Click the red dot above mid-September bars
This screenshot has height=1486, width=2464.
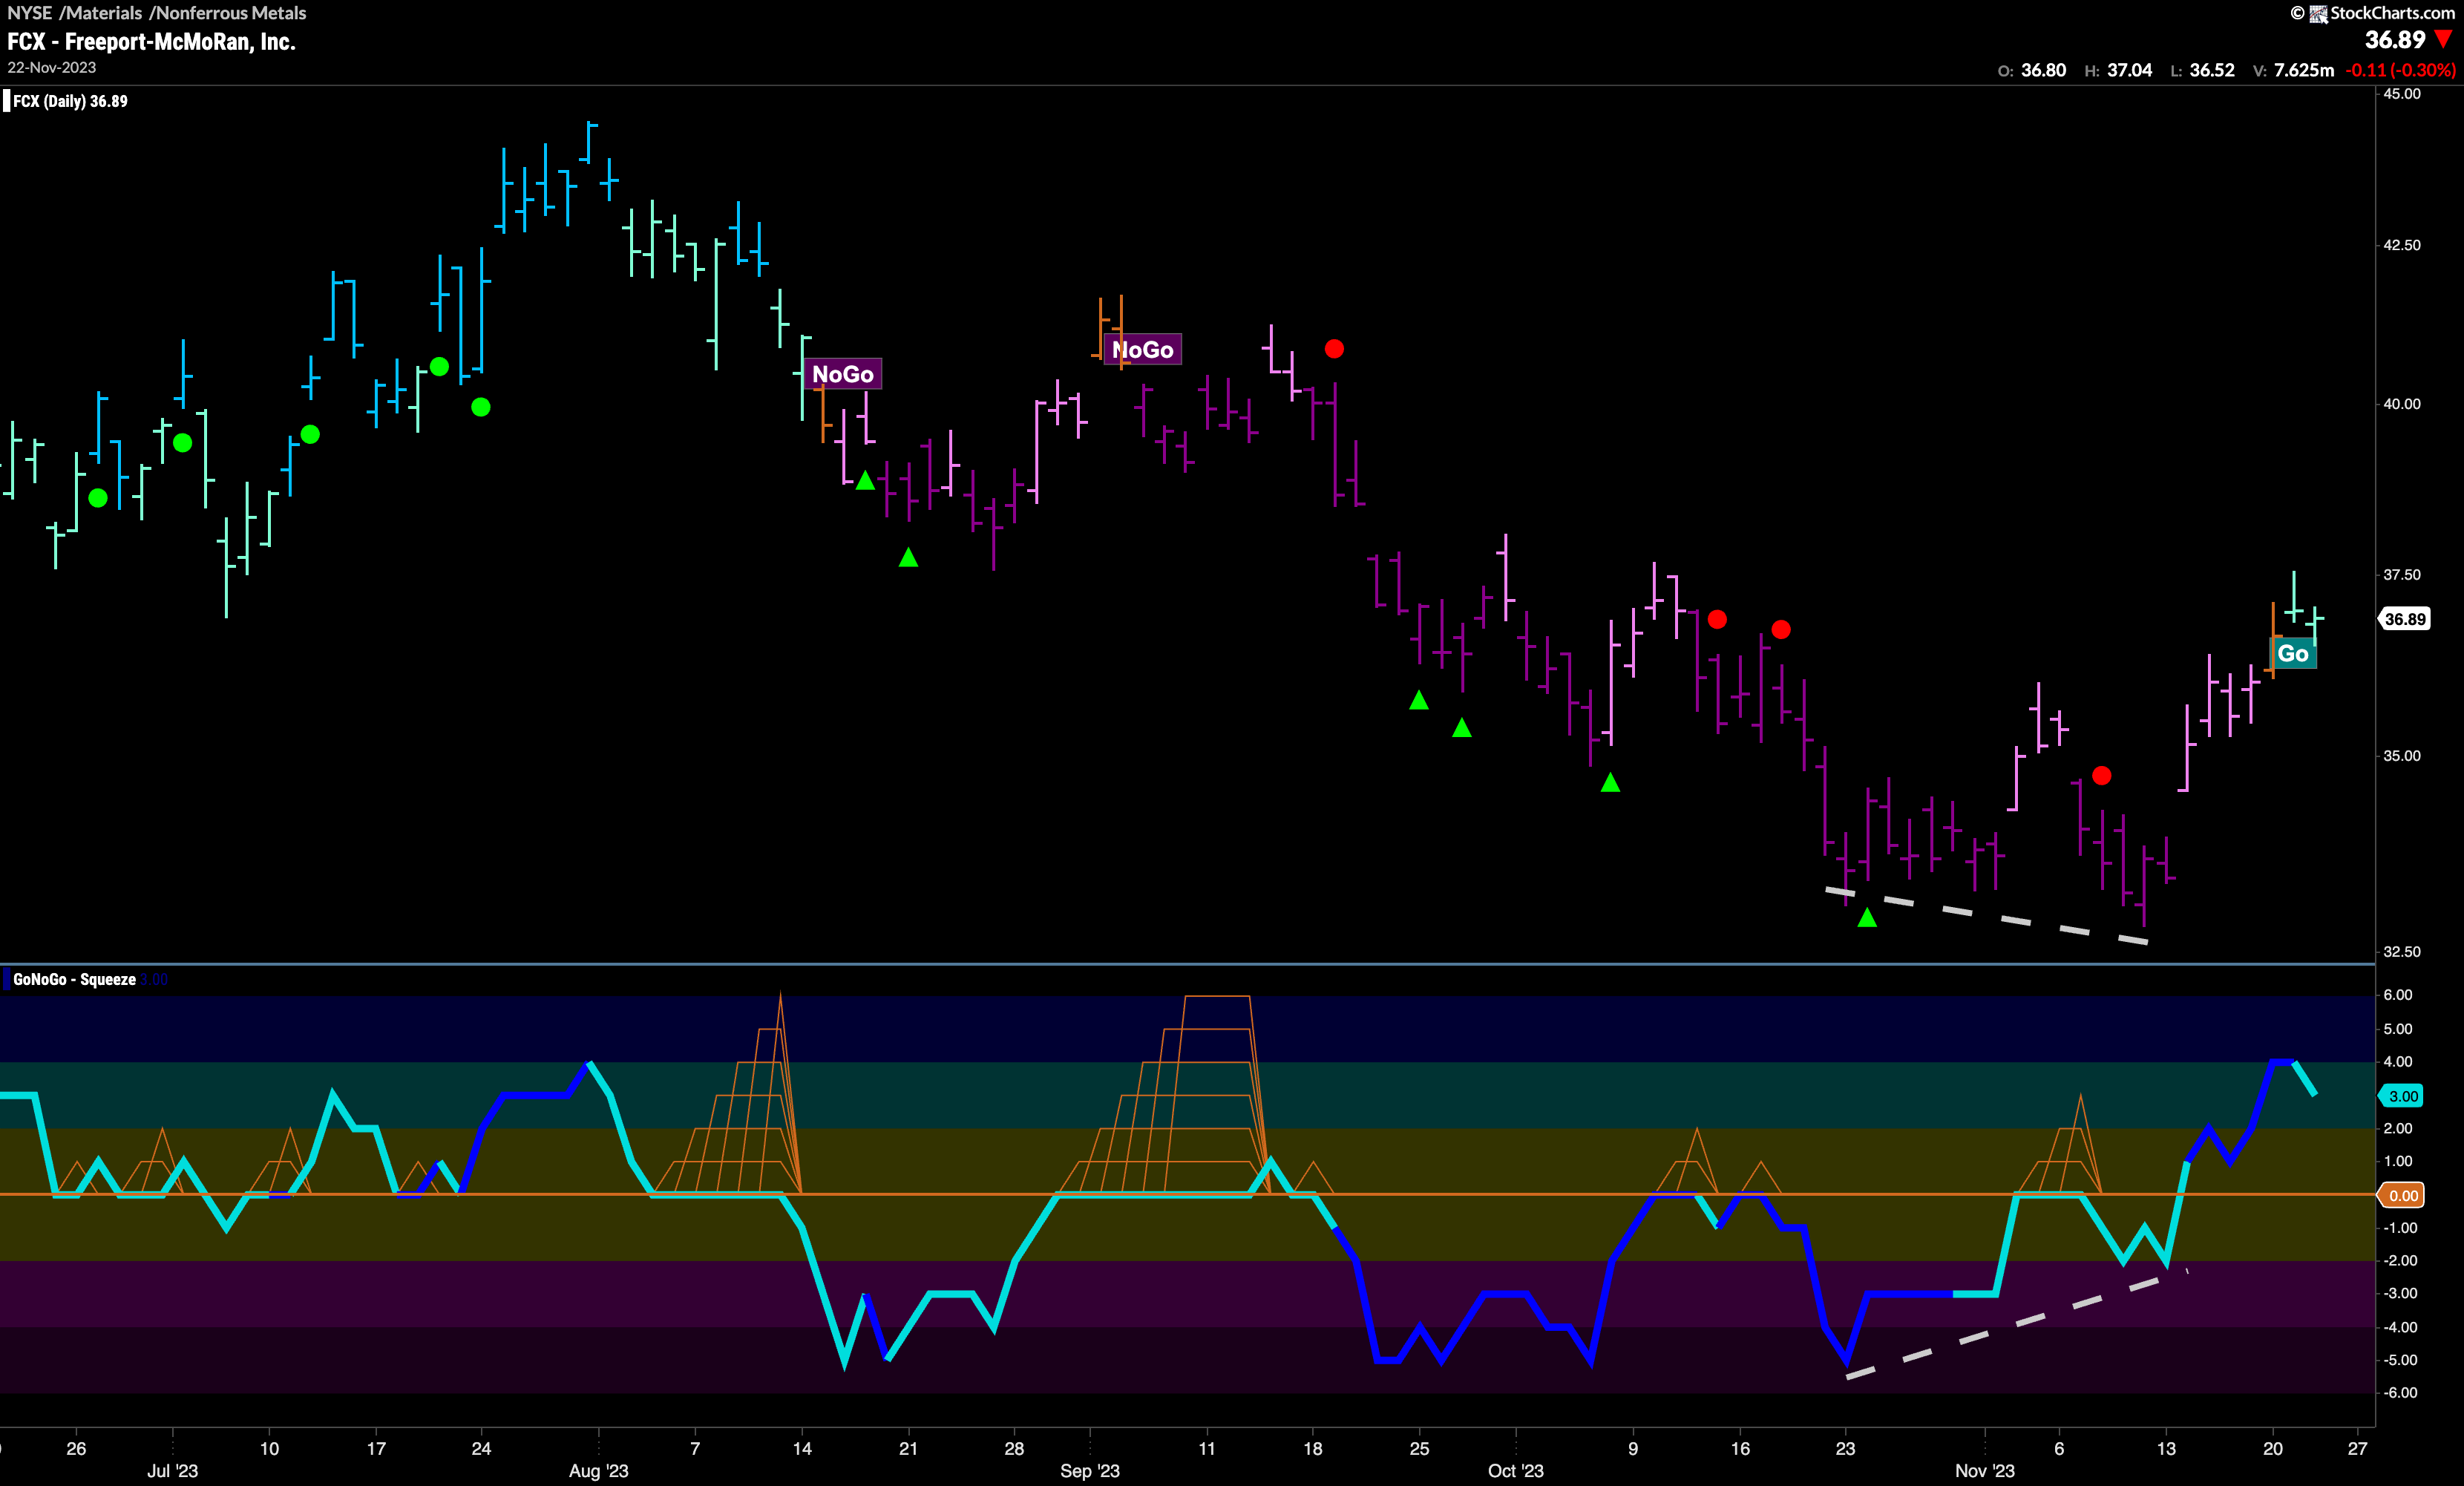(x=1334, y=349)
